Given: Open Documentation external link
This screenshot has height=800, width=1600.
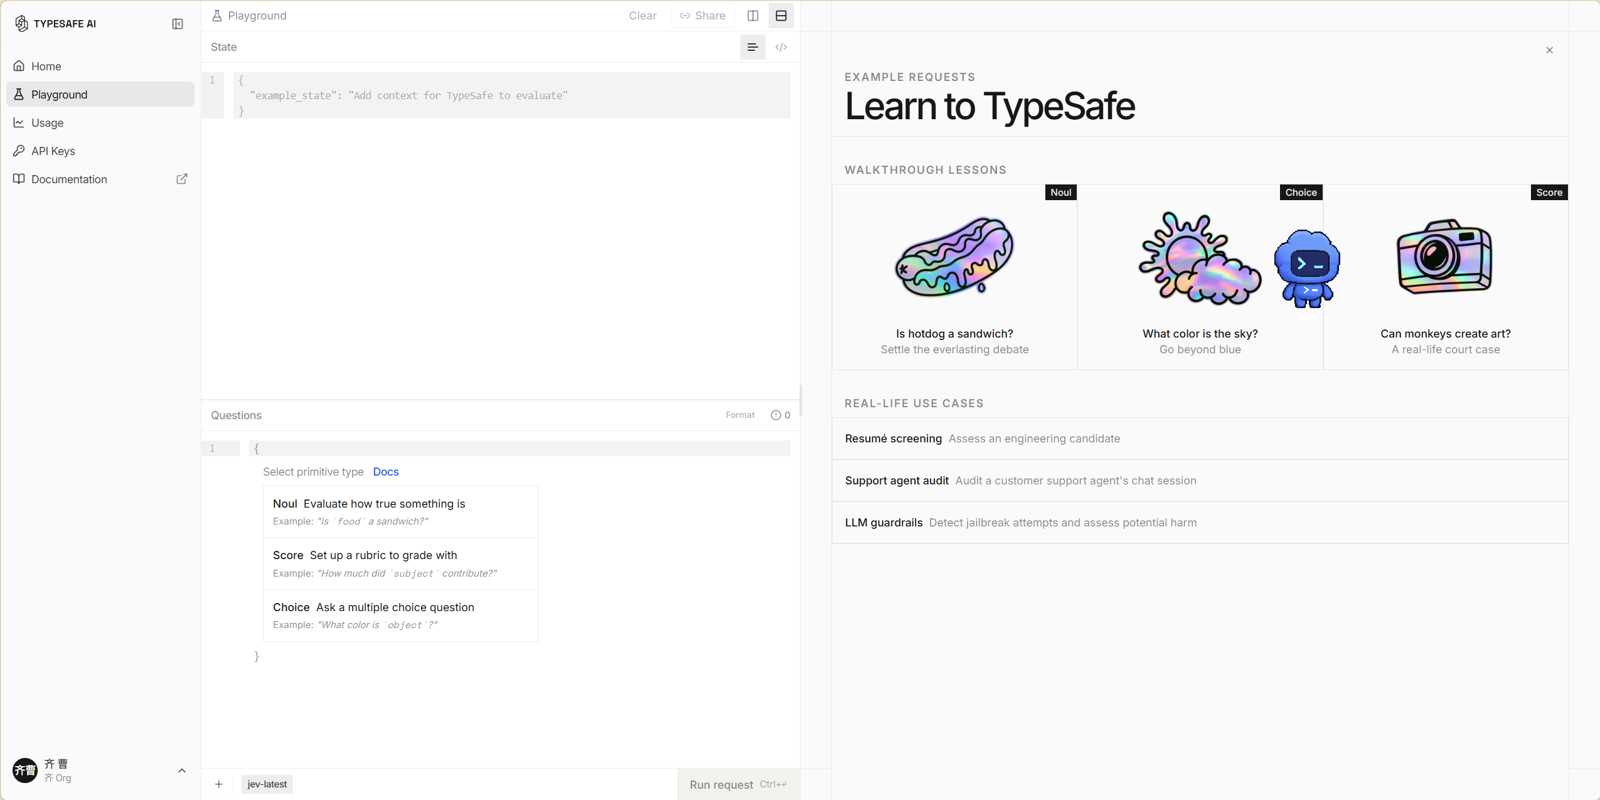Looking at the screenshot, I should pos(100,179).
